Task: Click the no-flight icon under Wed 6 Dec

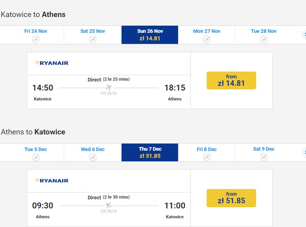Action: (x=93, y=157)
